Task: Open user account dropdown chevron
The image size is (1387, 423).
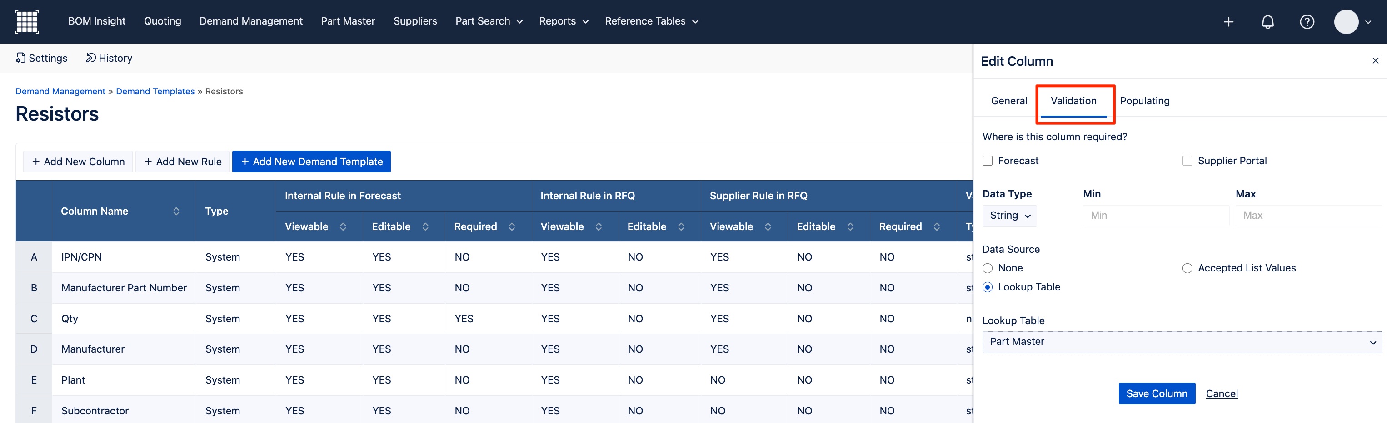Action: (1368, 22)
